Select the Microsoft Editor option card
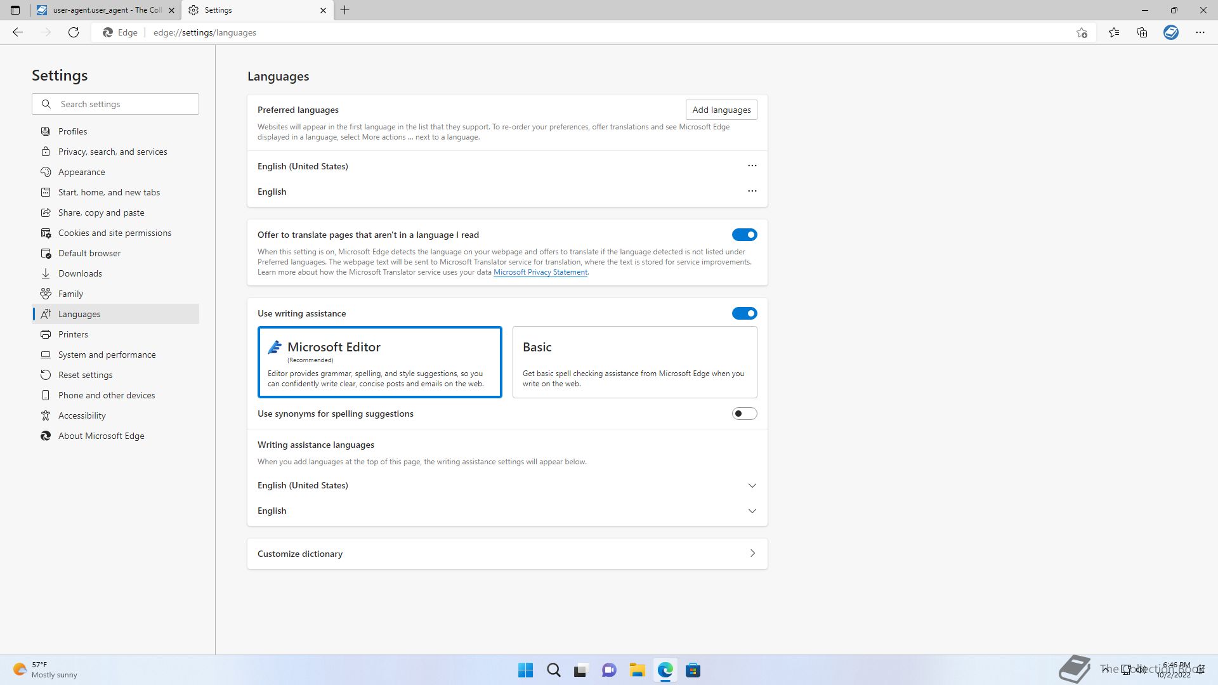Viewport: 1218px width, 685px height. pyautogui.click(x=379, y=362)
